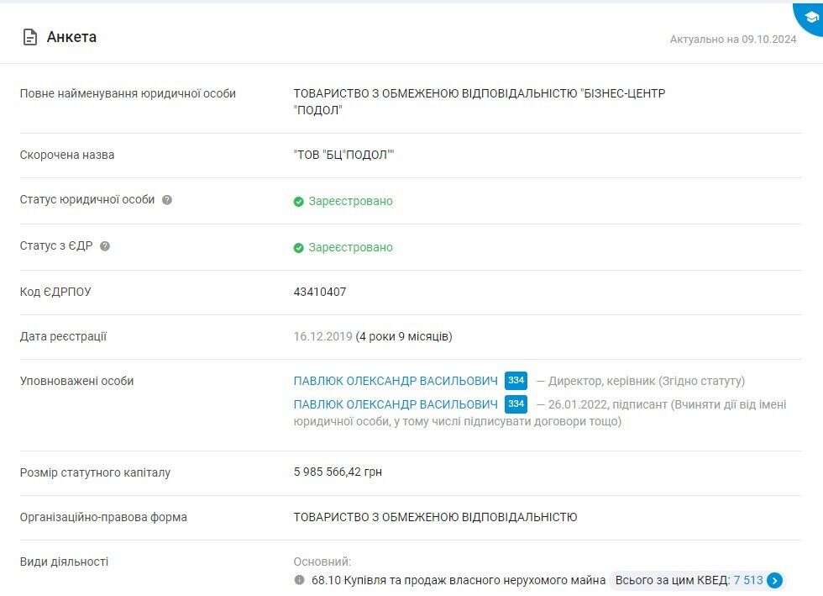
Task: Click the Анкета document icon
Action: [x=30, y=37]
